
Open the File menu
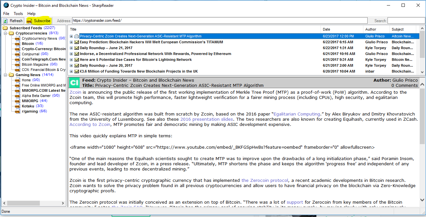[6, 14]
